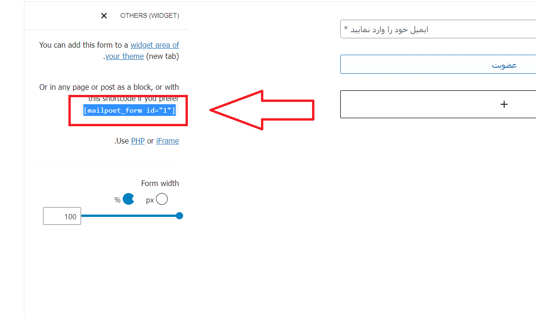Click the Form width slider handle

pos(179,216)
